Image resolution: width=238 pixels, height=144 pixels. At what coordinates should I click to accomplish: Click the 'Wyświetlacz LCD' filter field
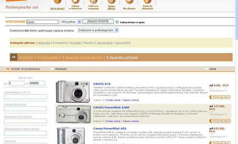pos(25,97)
